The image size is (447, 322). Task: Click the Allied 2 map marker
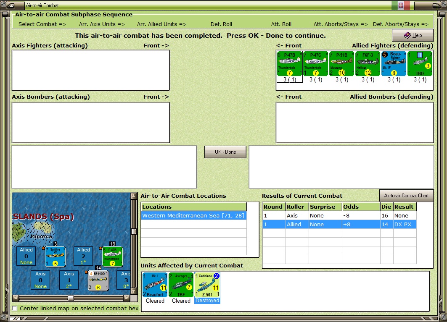click(83, 256)
